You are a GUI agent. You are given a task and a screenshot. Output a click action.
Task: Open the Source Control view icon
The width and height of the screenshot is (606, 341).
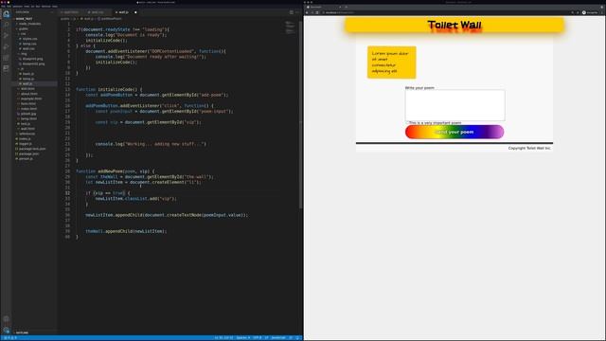7,35
